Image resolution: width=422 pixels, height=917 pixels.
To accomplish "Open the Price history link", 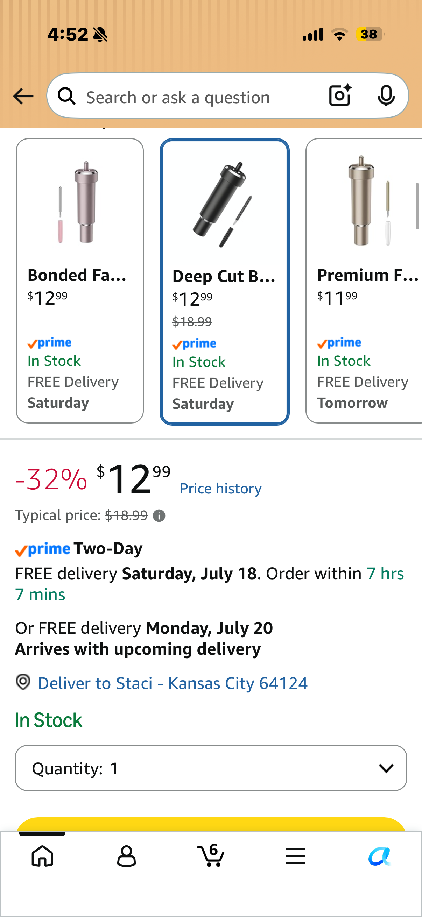I will click(220, 488).
